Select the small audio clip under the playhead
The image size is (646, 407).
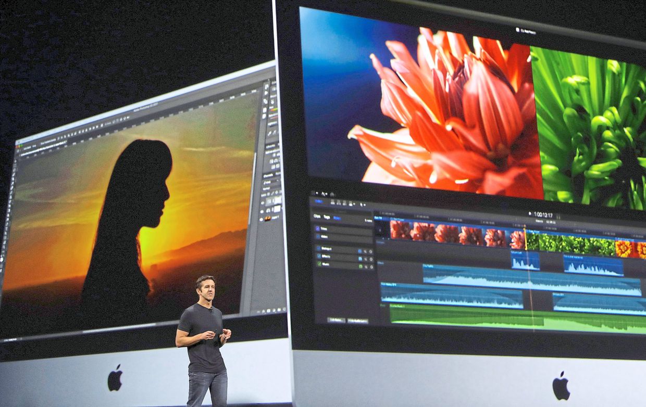pos(525,260)
